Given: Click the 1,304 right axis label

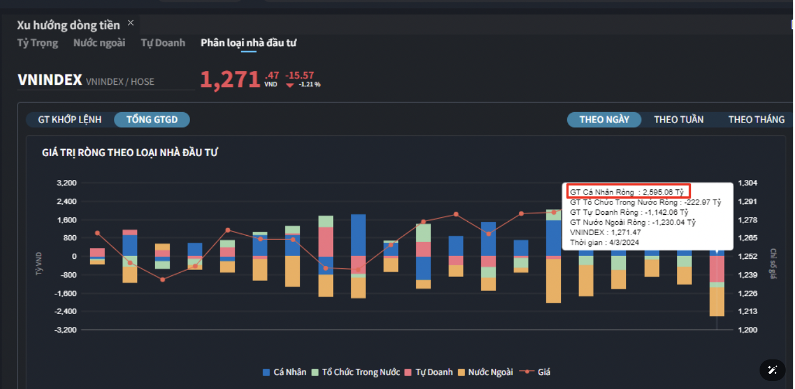Looking at the screenshot, I should [x=747, y=183].
